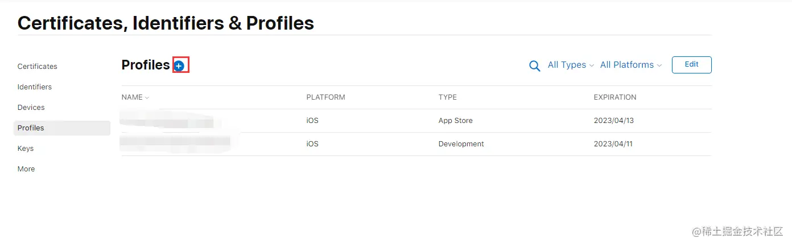This screenshot has width=792, height=246.
Task: Open the Identifiers sidebar section
Action: coord(35,87)
